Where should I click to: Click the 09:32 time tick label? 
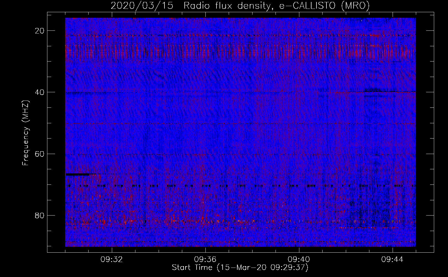click(112, 260)
